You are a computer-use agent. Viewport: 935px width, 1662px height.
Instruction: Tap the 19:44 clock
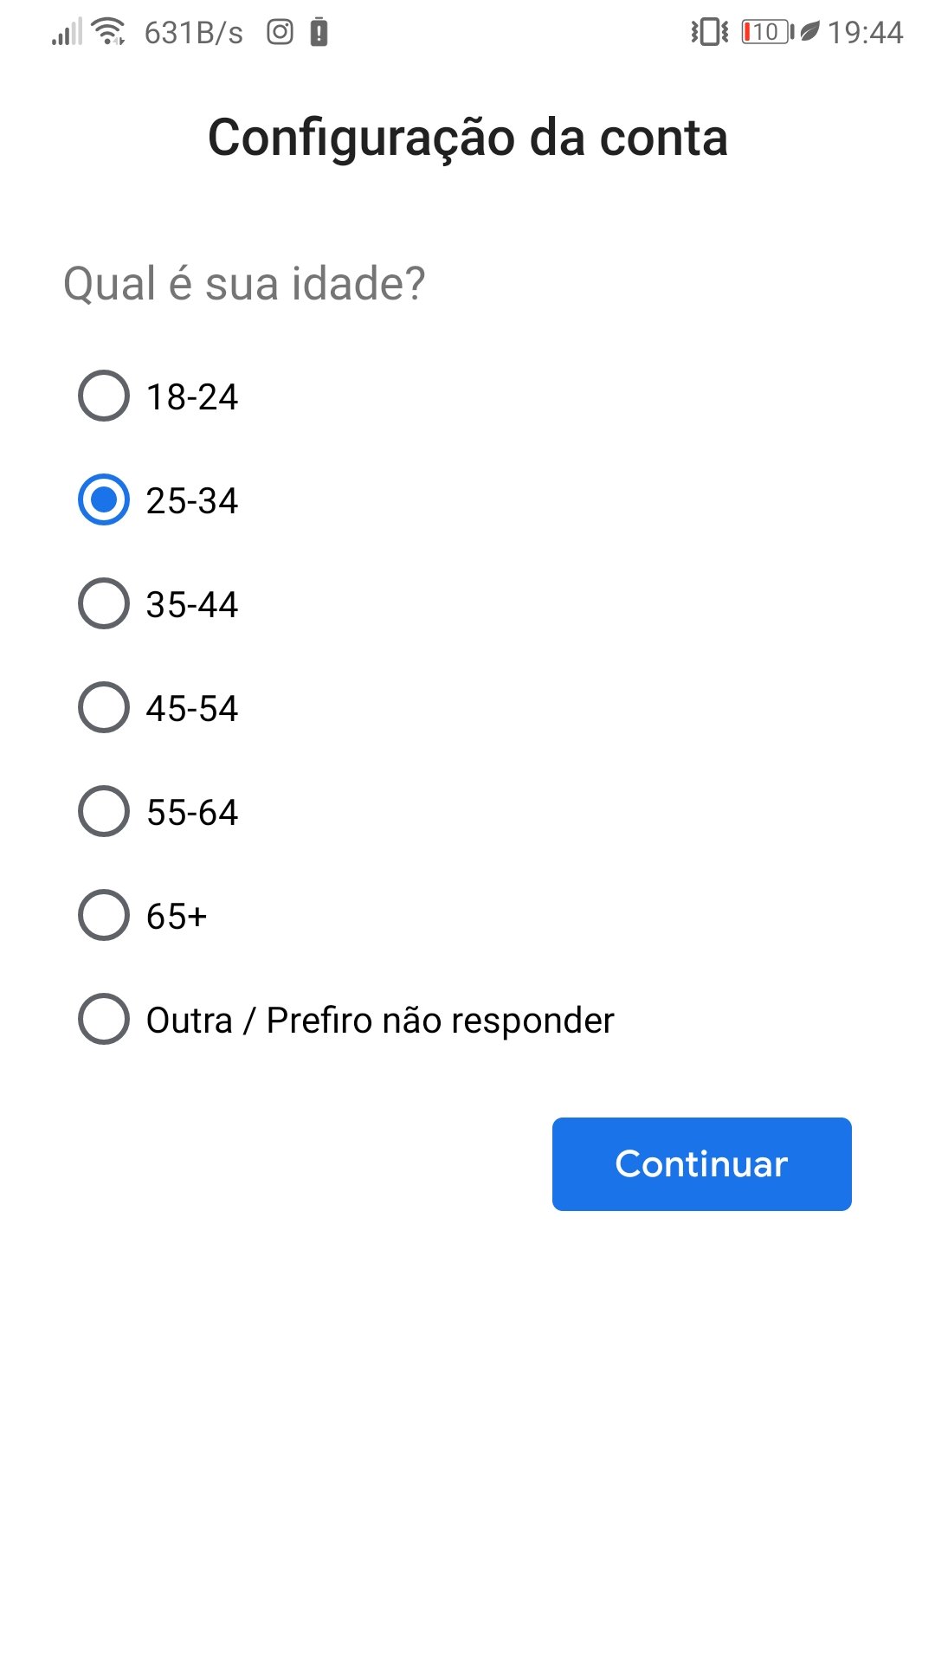(865, 33)
